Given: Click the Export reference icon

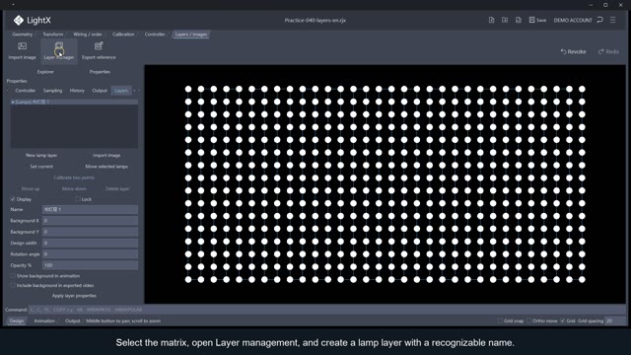Looking at the screenshot, I should 99,46.
